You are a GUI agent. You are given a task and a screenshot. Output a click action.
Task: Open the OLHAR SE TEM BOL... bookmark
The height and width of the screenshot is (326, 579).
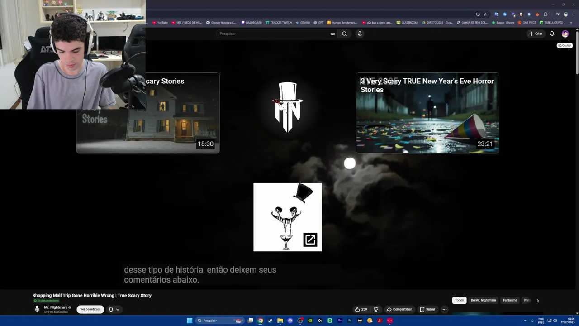(x=472, y=22)
